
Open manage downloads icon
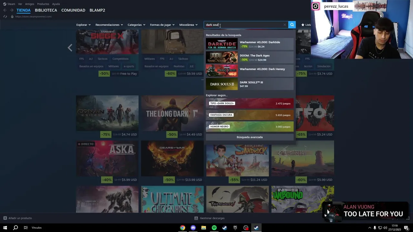196,218
